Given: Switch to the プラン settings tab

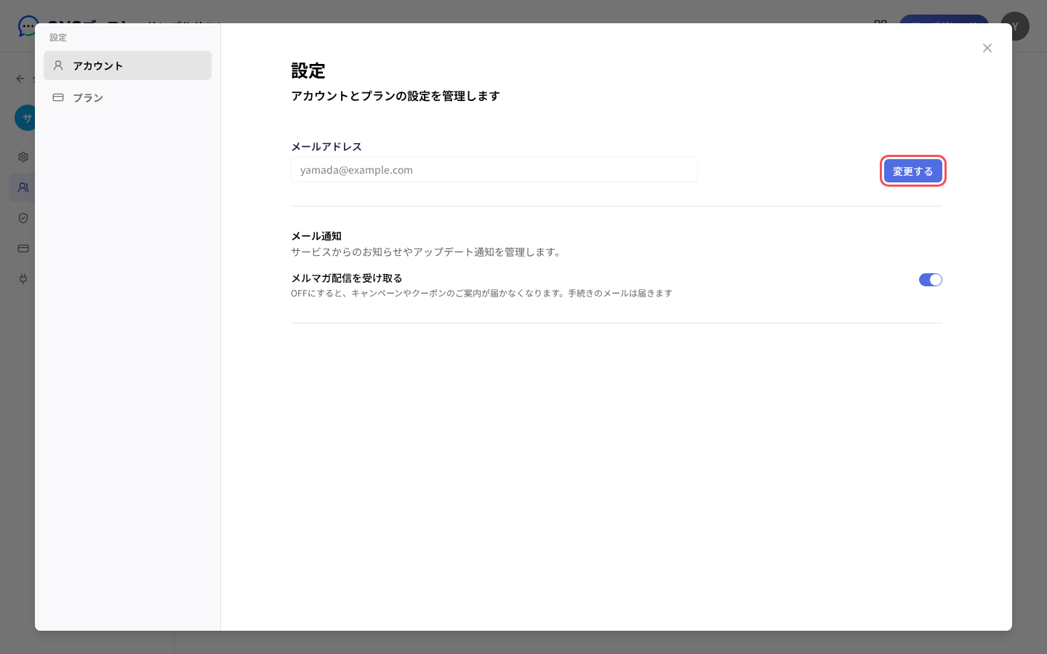Looking at the screenshot, I should (127, 97).
